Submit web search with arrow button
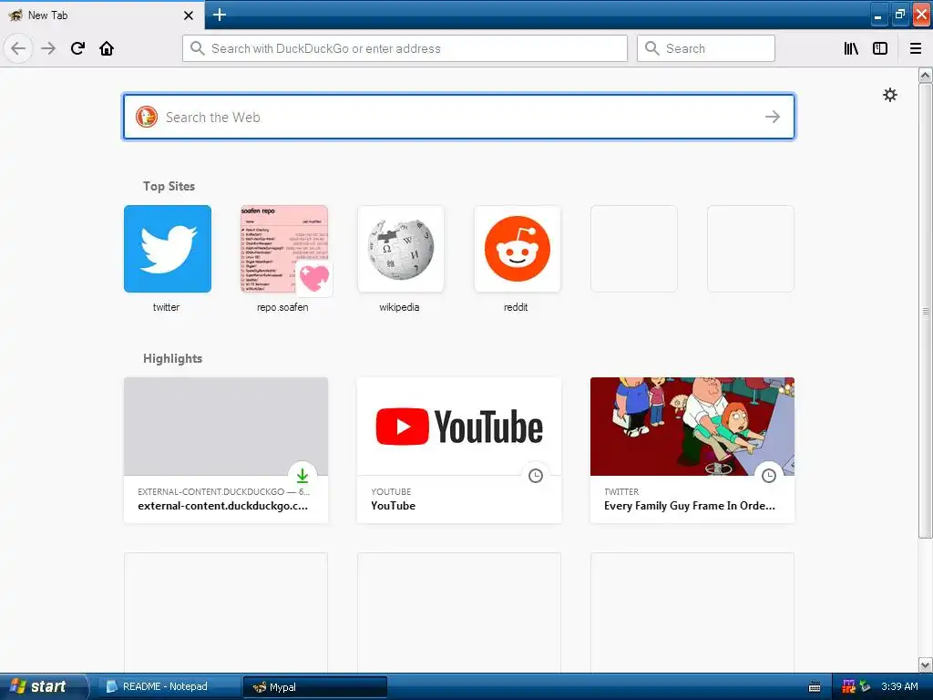This screenshot has height=700, width=933. pos(773,117)
